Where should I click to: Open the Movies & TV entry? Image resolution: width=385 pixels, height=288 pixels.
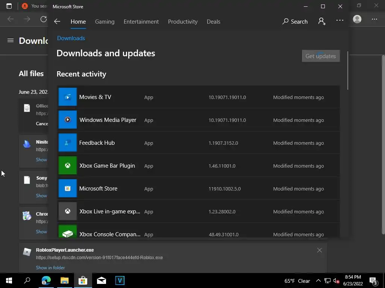click(x=199, y=97)
